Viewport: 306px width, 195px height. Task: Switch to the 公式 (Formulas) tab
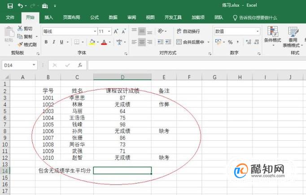tap(95, 17)
